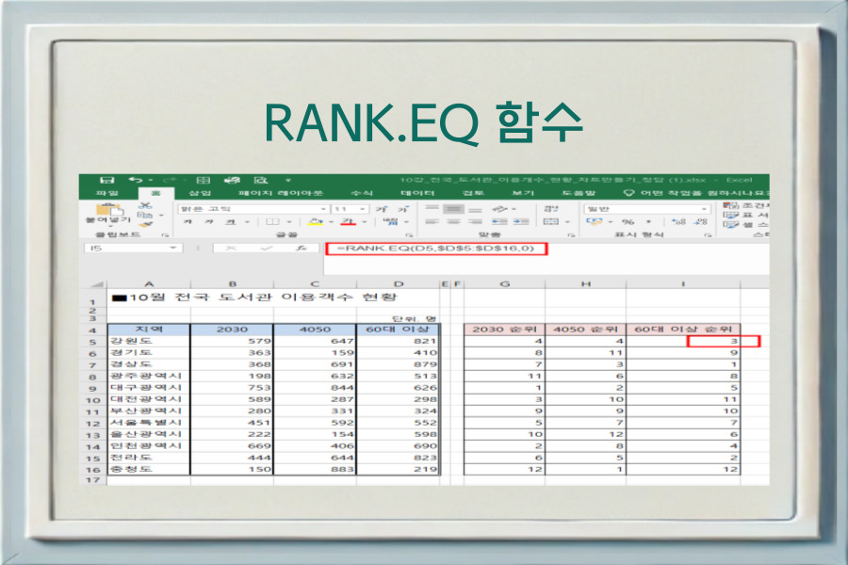Screen dimensions: 848x565
Task: Click the middle align icon
Action: click(x=453, y=209)
